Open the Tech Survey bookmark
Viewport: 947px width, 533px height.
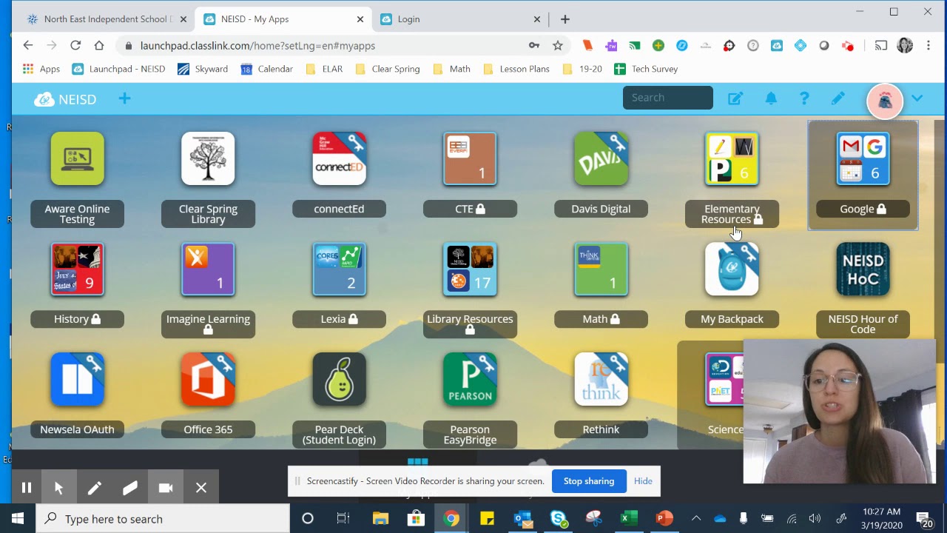pyautogui.click(x=646, y=69)
